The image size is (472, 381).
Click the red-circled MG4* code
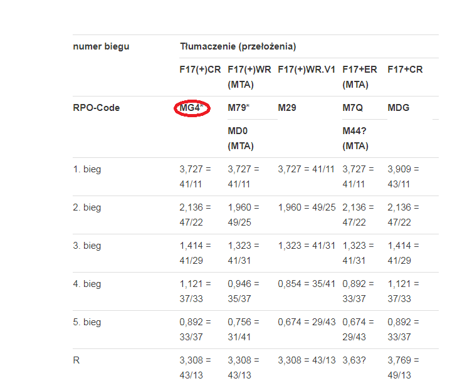point(191,108)
